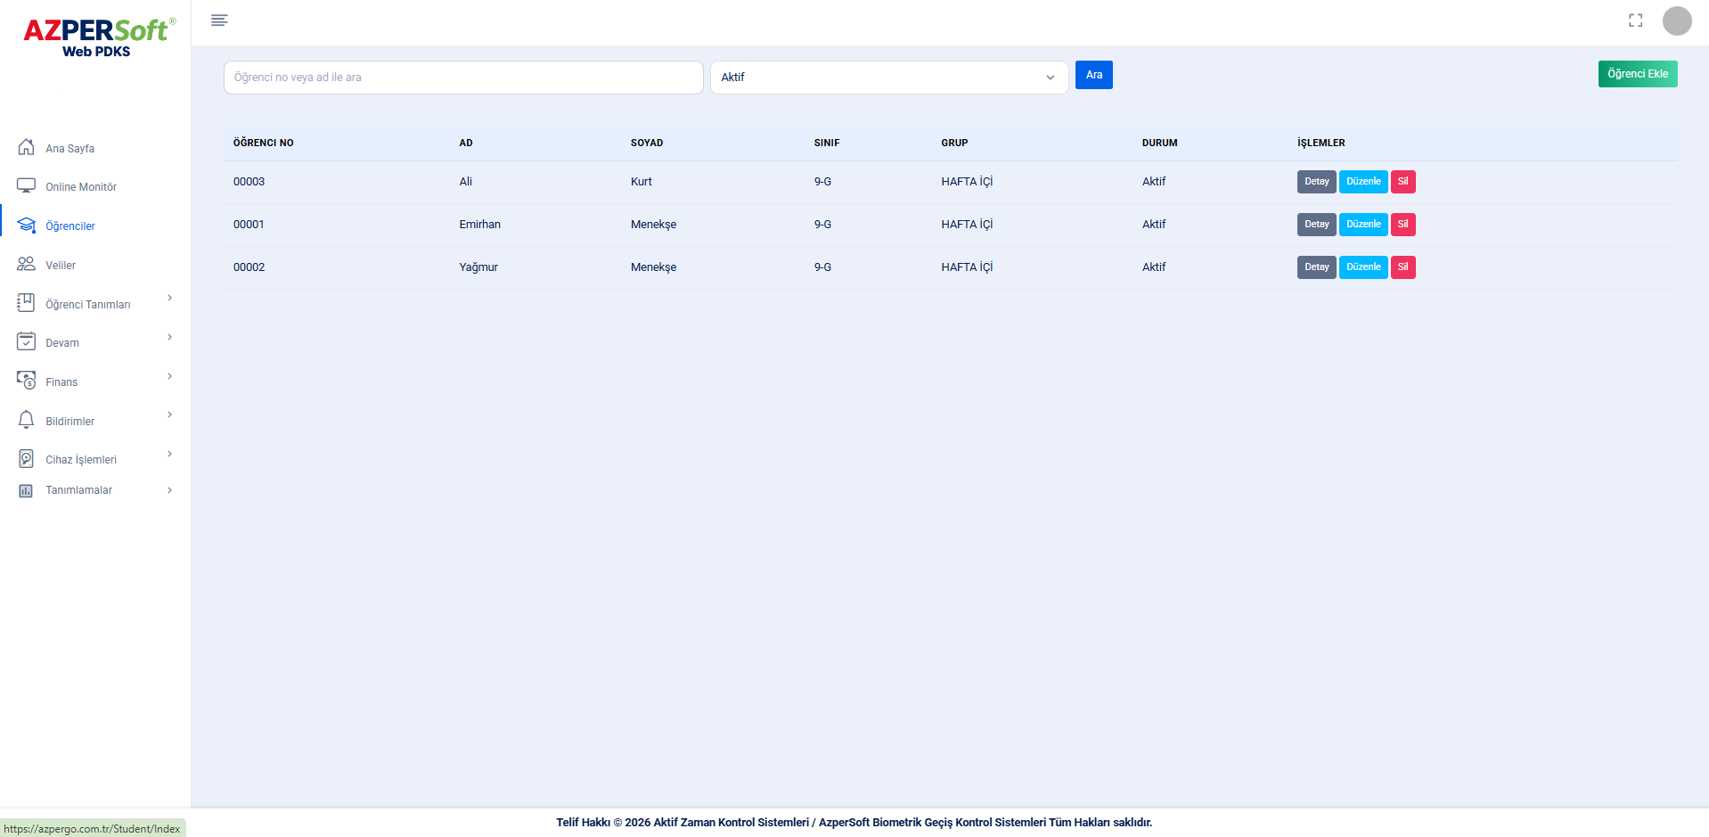Click the name Ali
This screenshot has height=837, width=1709.
465,182
